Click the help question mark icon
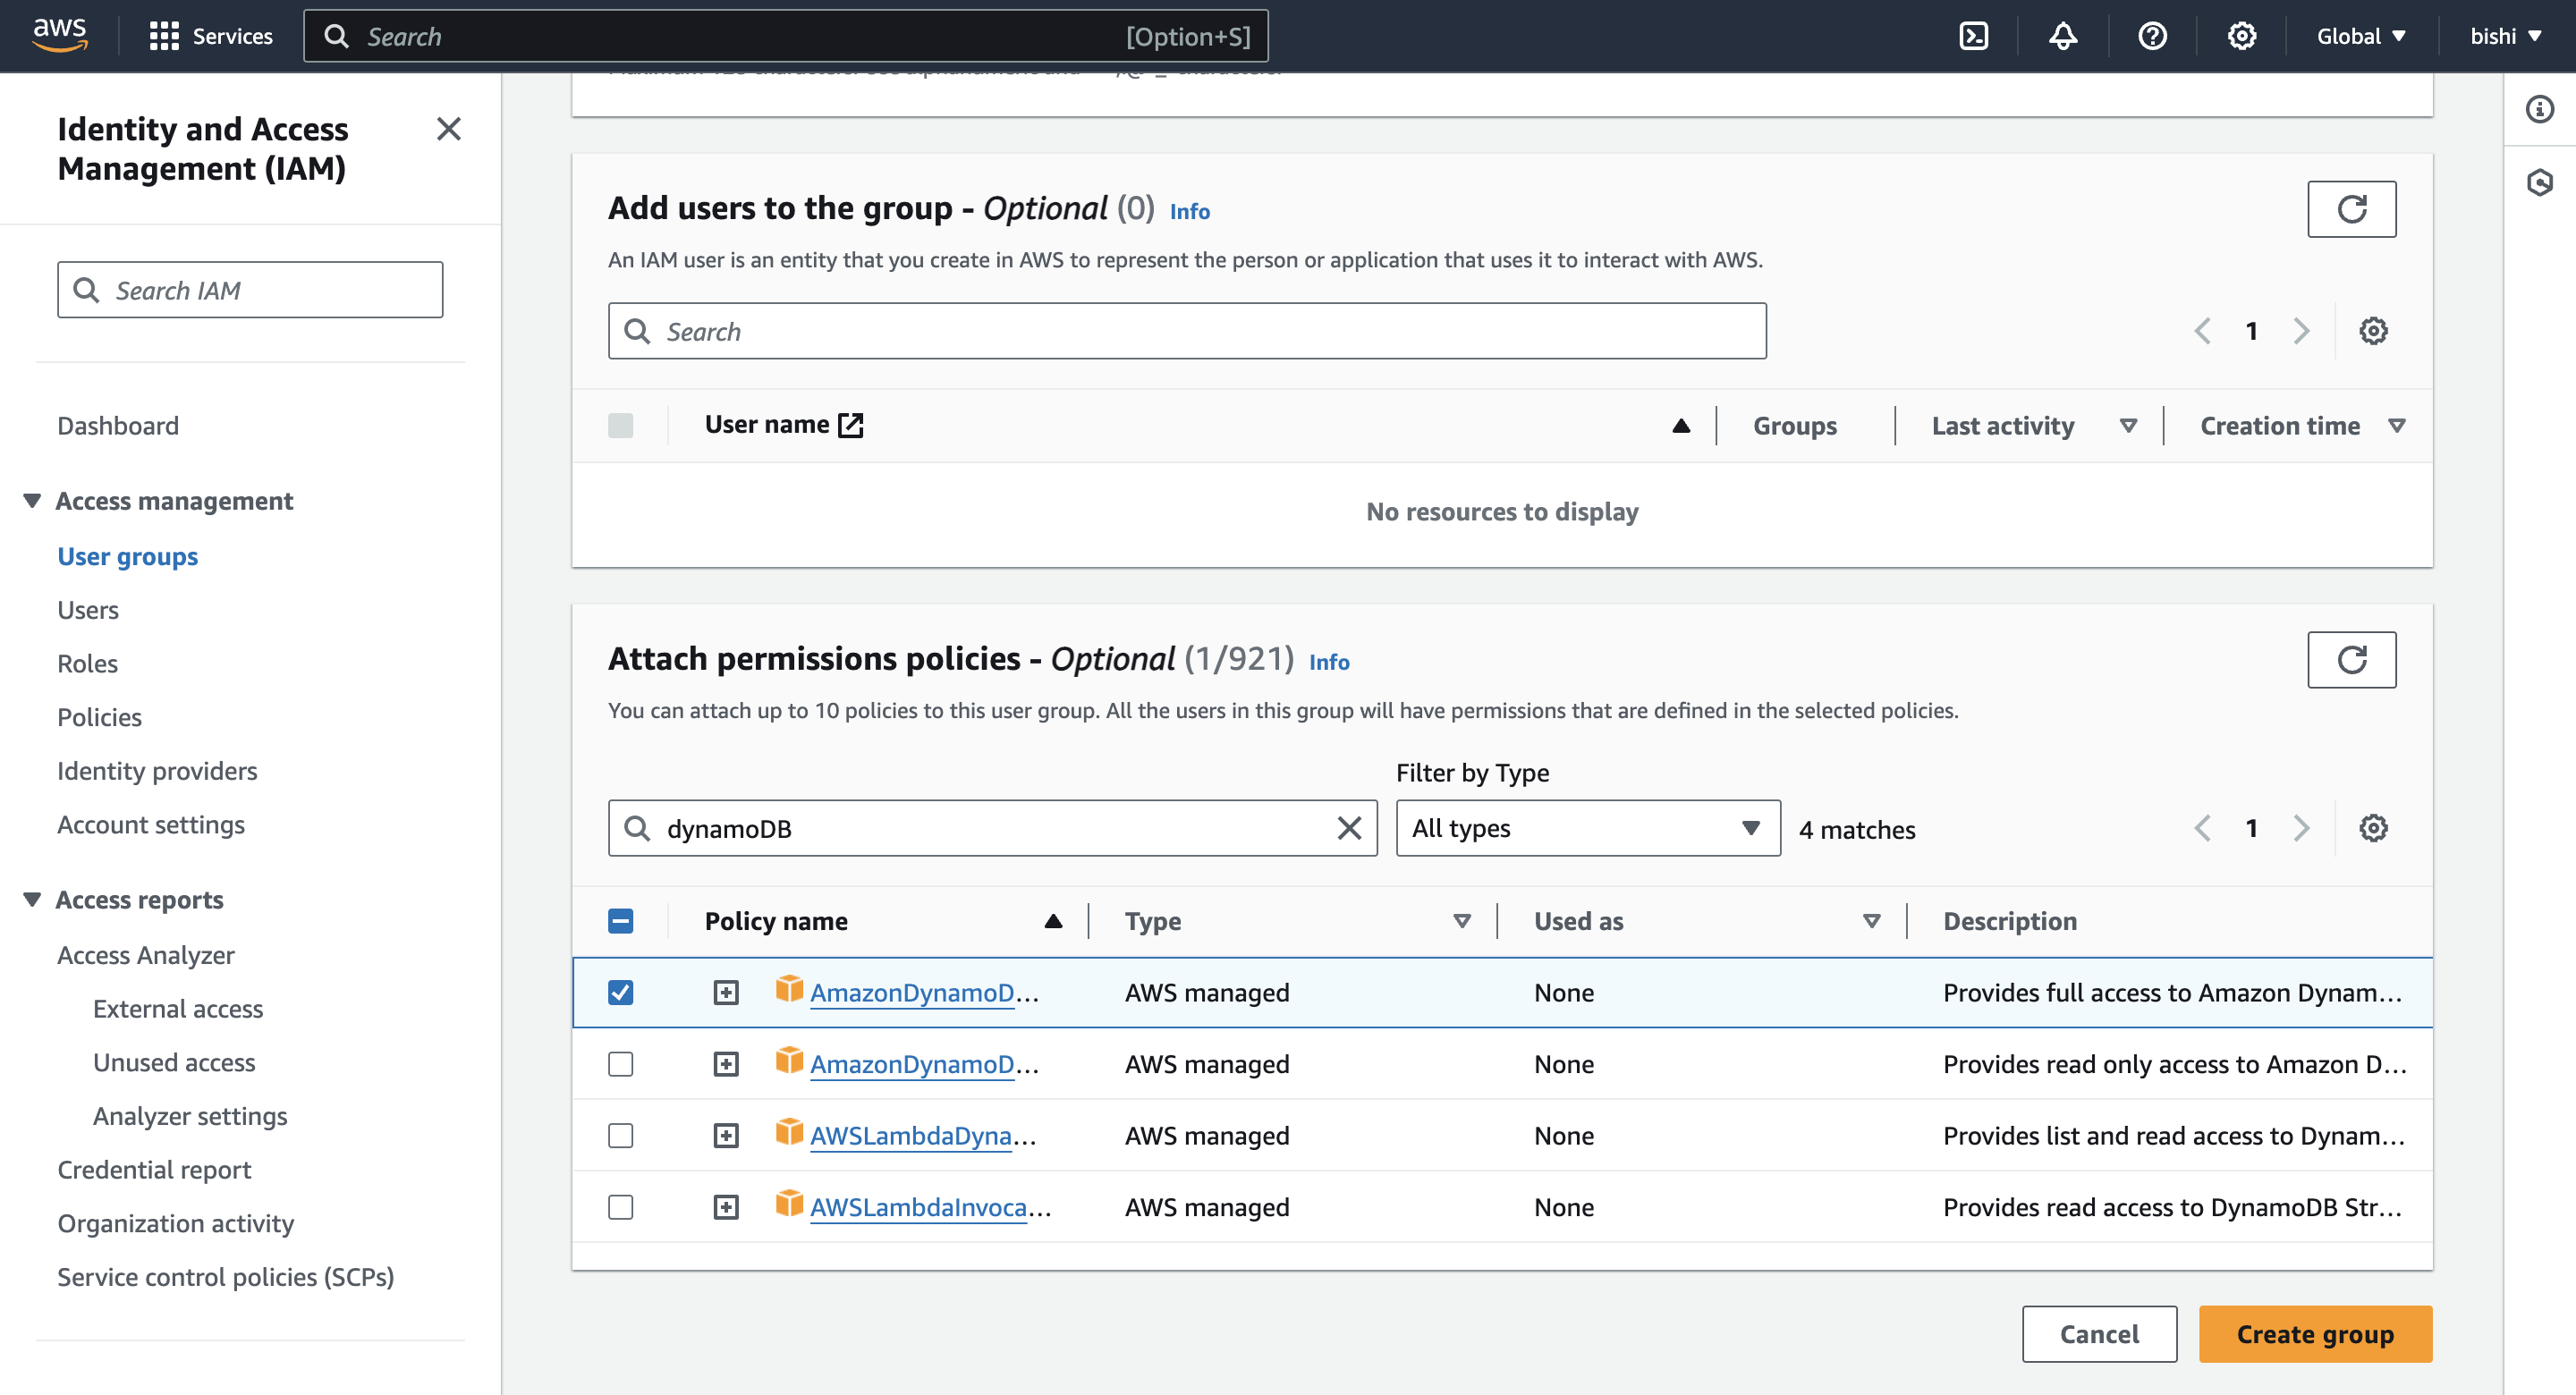 2152,36
